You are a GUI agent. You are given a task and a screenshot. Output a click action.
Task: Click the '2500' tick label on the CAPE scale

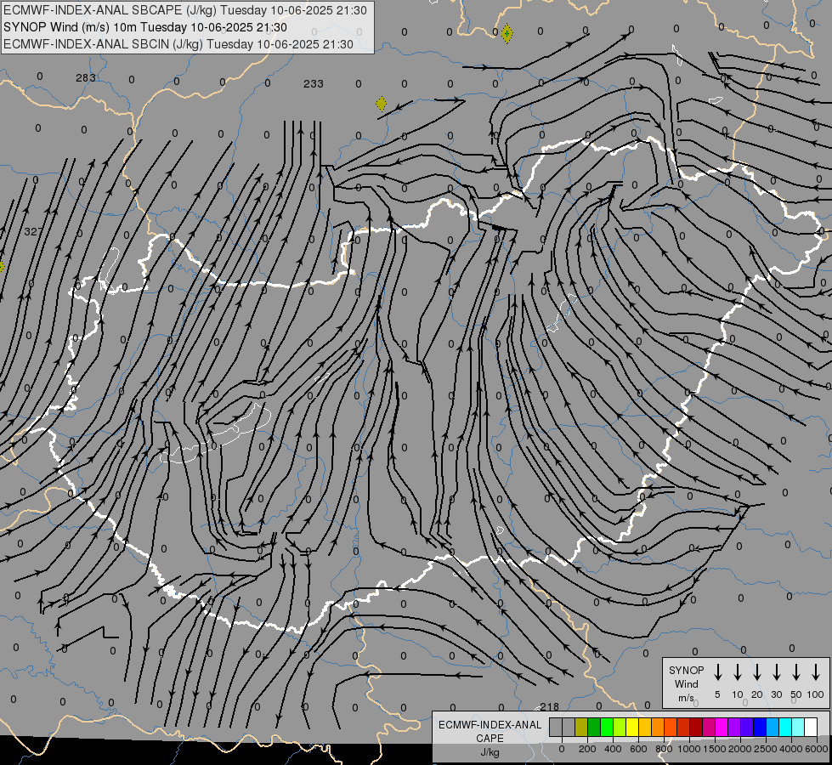pos(766,749)
